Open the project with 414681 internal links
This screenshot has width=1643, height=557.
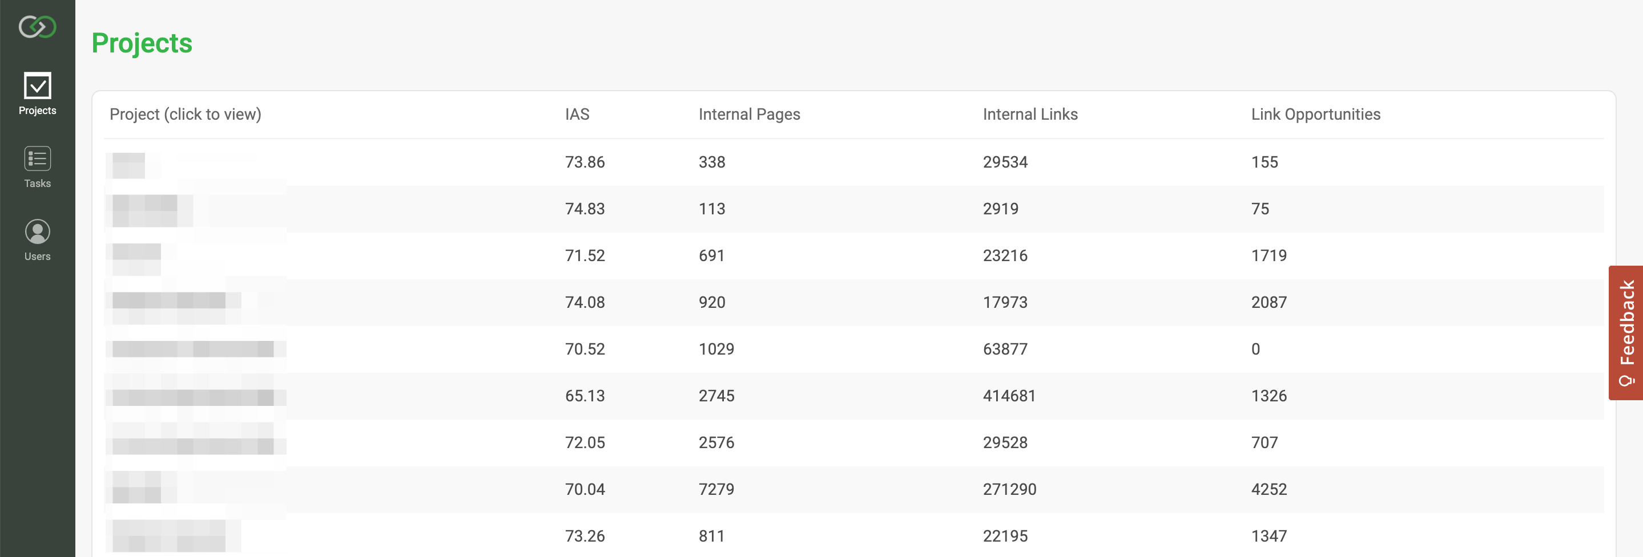pos(194,397)
